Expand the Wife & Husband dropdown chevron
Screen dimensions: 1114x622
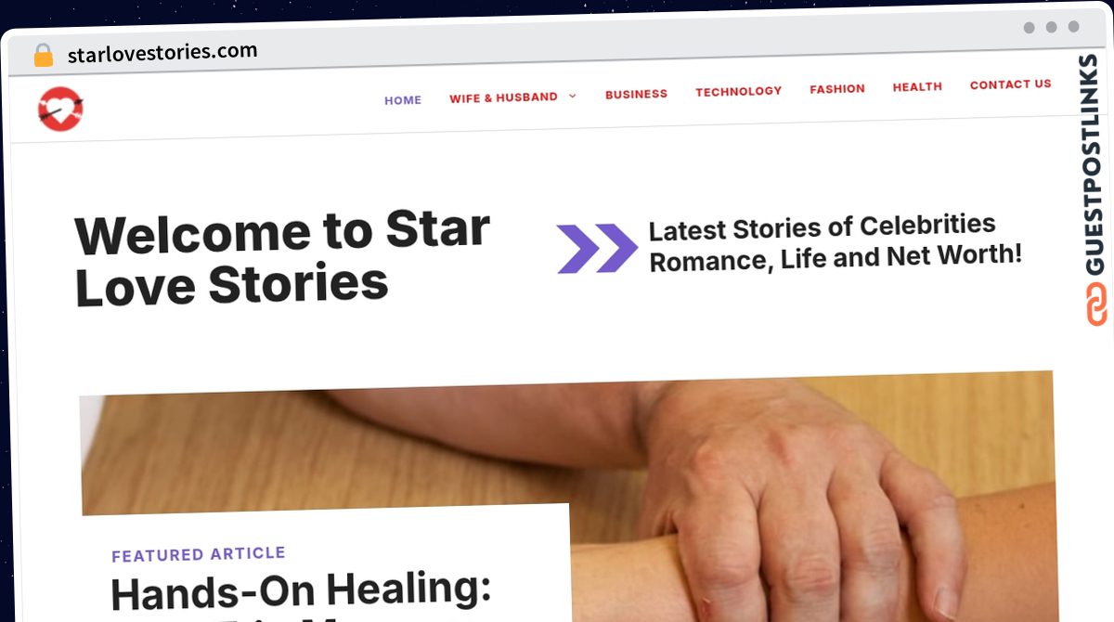(x=572, y=96)
